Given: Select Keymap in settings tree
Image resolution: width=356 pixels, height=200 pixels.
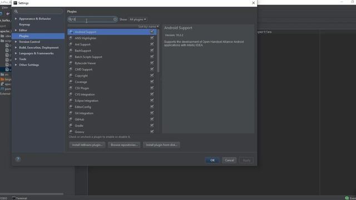Looking at the screenshot, I should pos(24,24).
